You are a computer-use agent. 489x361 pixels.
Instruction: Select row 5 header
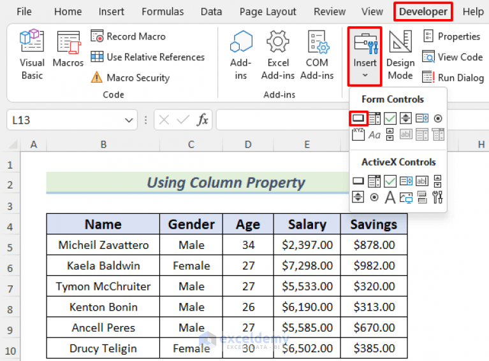10,248
